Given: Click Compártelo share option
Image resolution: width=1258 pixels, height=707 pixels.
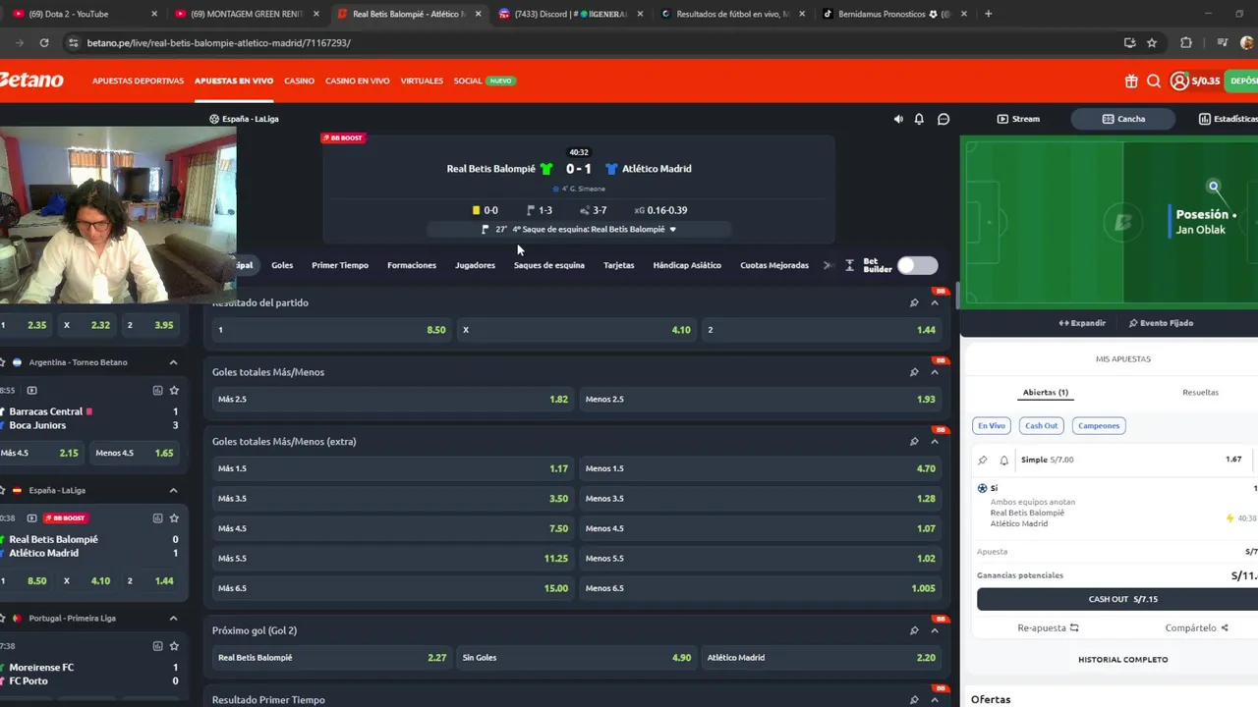Looking at the screenshot, I should (1197, 628).
